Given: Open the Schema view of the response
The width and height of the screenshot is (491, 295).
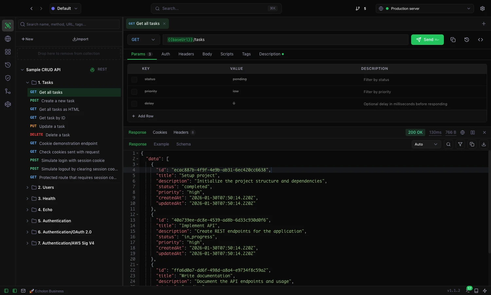Looking at the screenshot, I should pyautogui.click(x=183, y=144).
